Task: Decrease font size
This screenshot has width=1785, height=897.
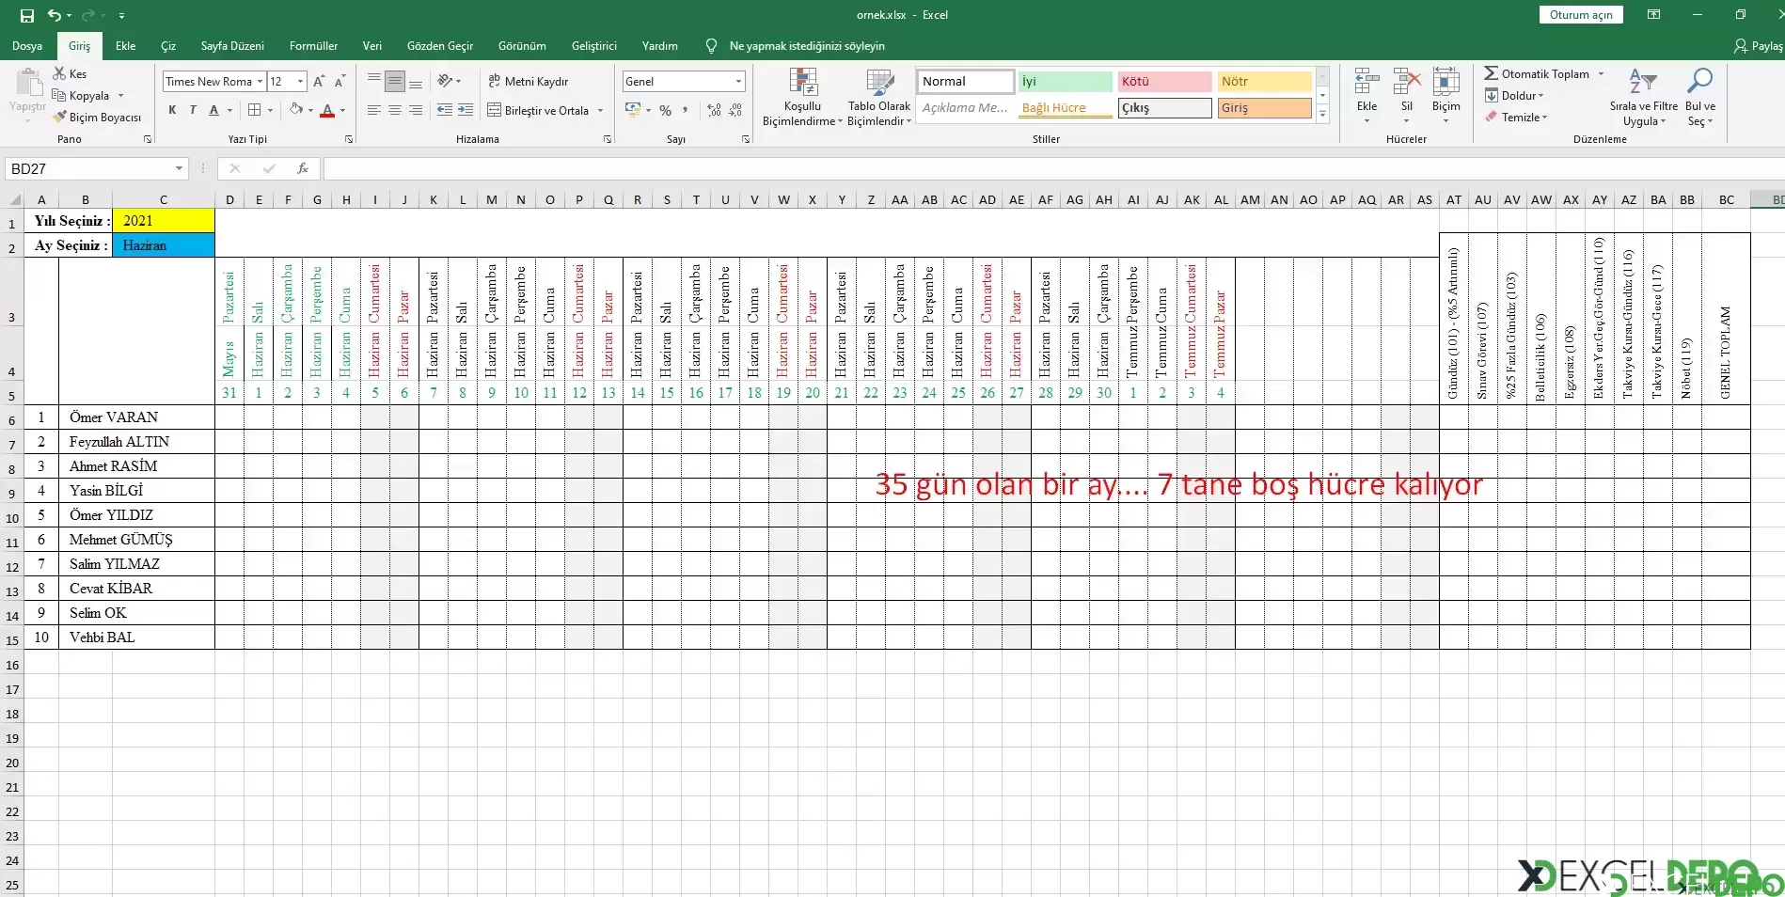Action: tap(340, 81)
